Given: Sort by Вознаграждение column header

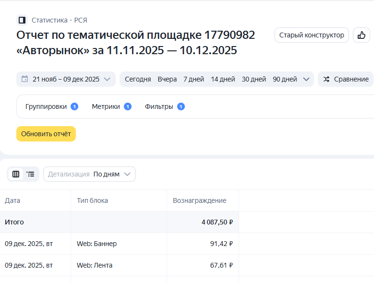Looking at the screenshot, I should point(199,200).
